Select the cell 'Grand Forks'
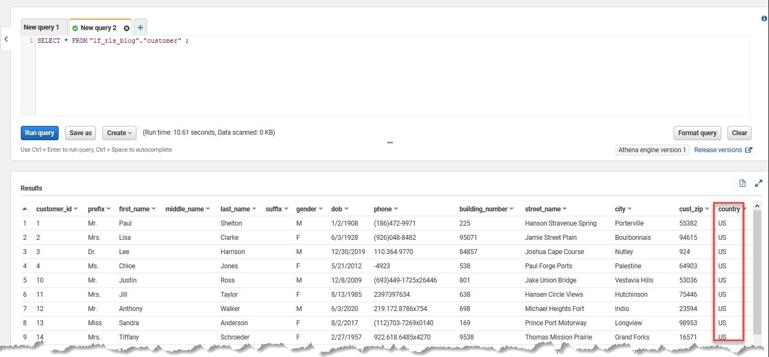This screenshot has height=357, width=769. pos(632,337)
